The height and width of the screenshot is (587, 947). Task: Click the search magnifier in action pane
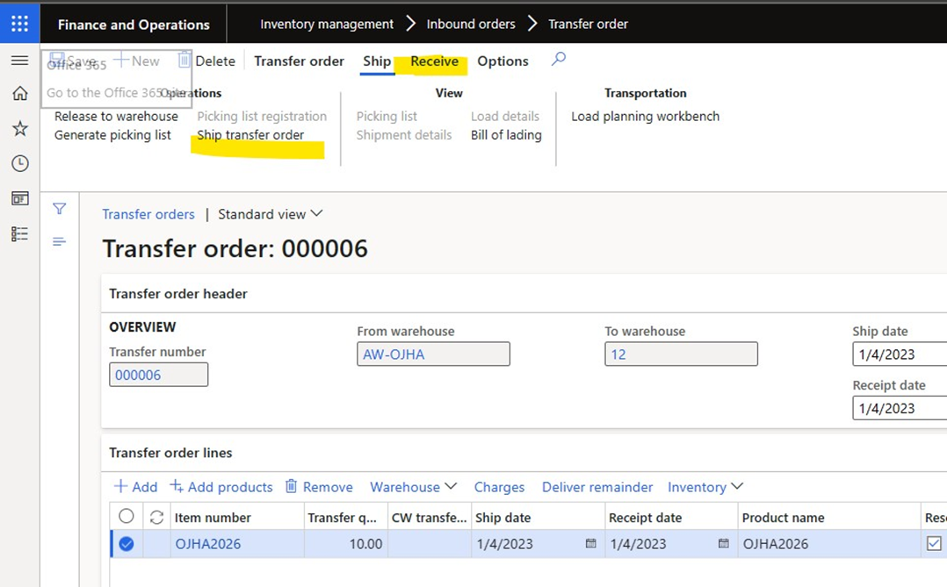(x=559, y=59)
